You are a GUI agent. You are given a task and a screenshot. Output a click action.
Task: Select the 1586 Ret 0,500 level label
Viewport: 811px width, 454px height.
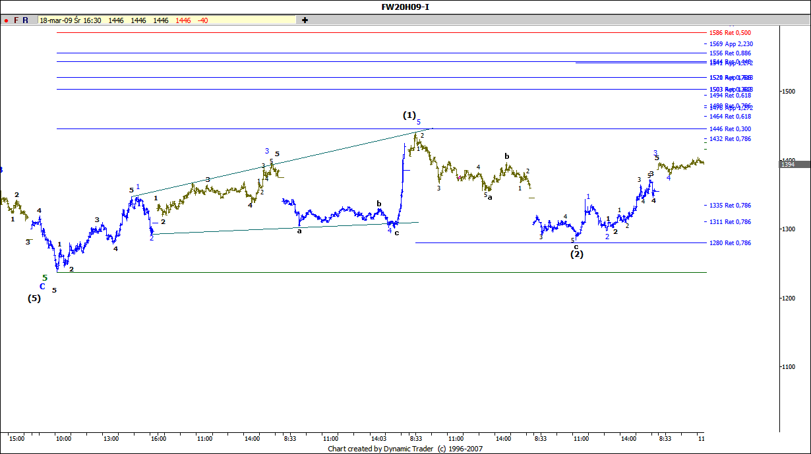coord(730,32)
